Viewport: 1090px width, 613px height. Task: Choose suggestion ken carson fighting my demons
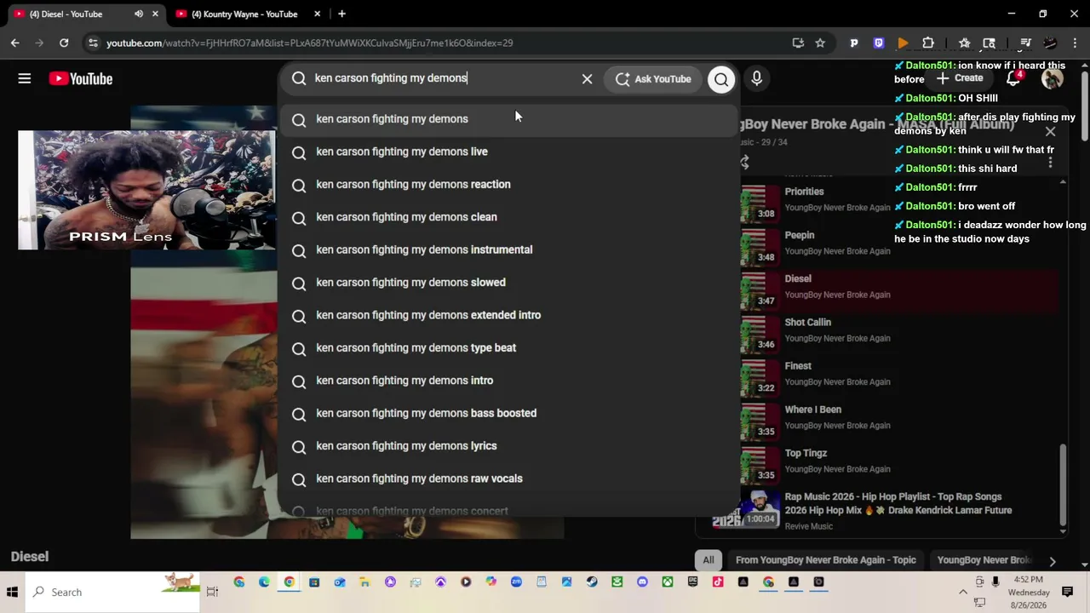click(x=508, y=119)
